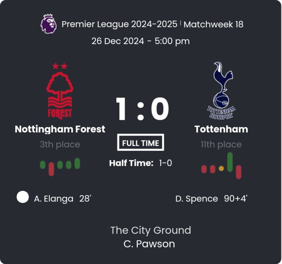This screenshot has width=282, height=264.
Task: Click Tottenham's rightmost red form bar
Action: click(239, 172)
